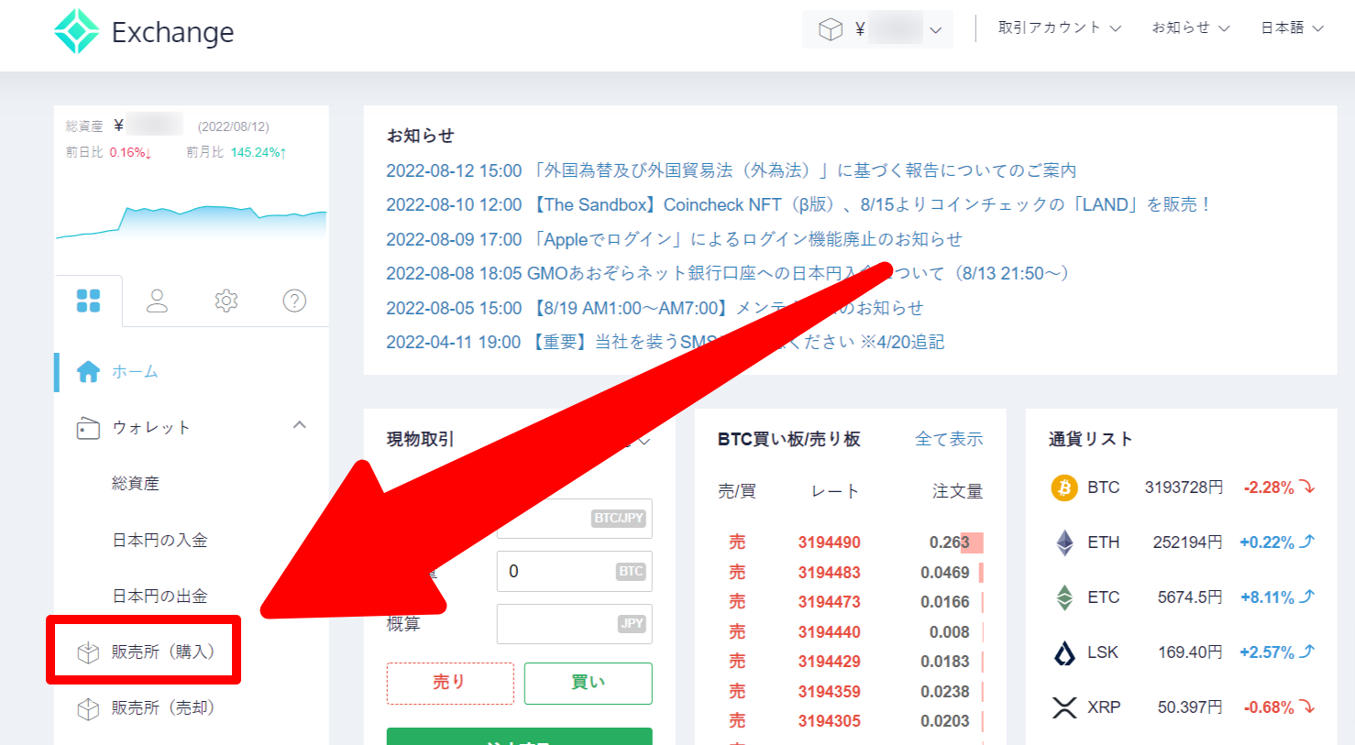Click the ETH icon in currency list
The image size is (1355, 745).
click(x=1063, y=542)
